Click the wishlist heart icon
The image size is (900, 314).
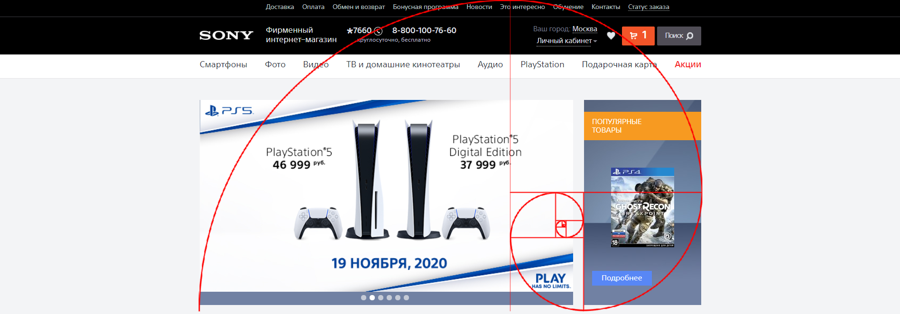[611, 36]
